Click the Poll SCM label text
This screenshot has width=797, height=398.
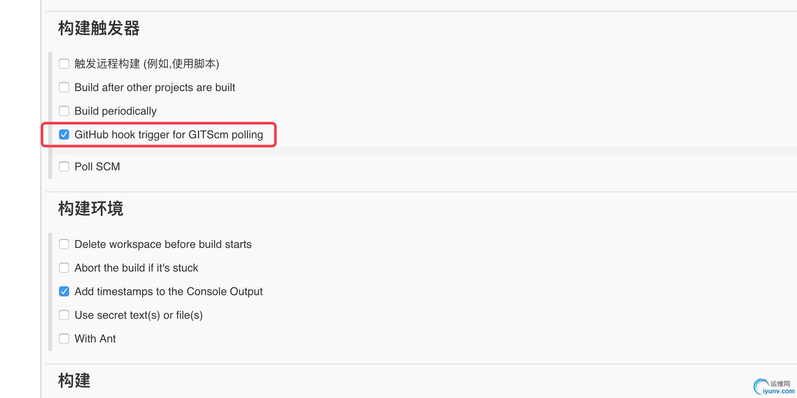[x=97, y=167]
